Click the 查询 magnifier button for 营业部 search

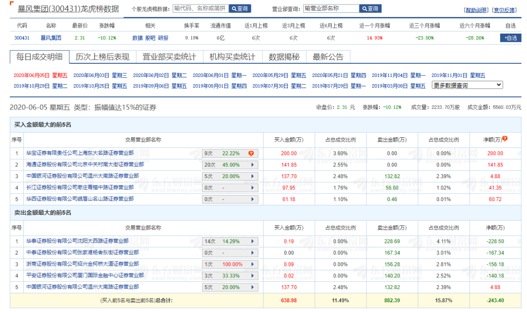coord(370,9)
